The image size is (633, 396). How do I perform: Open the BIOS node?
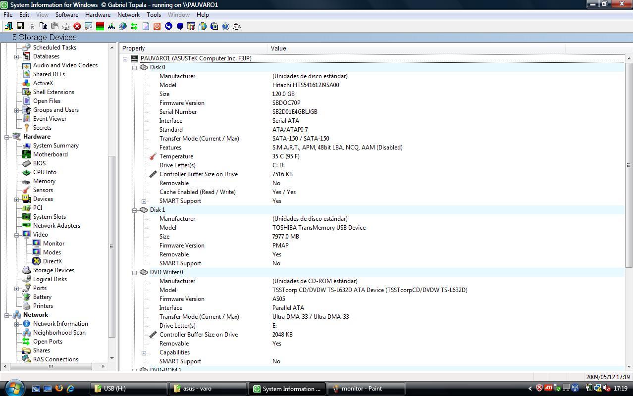pos(39,163)
